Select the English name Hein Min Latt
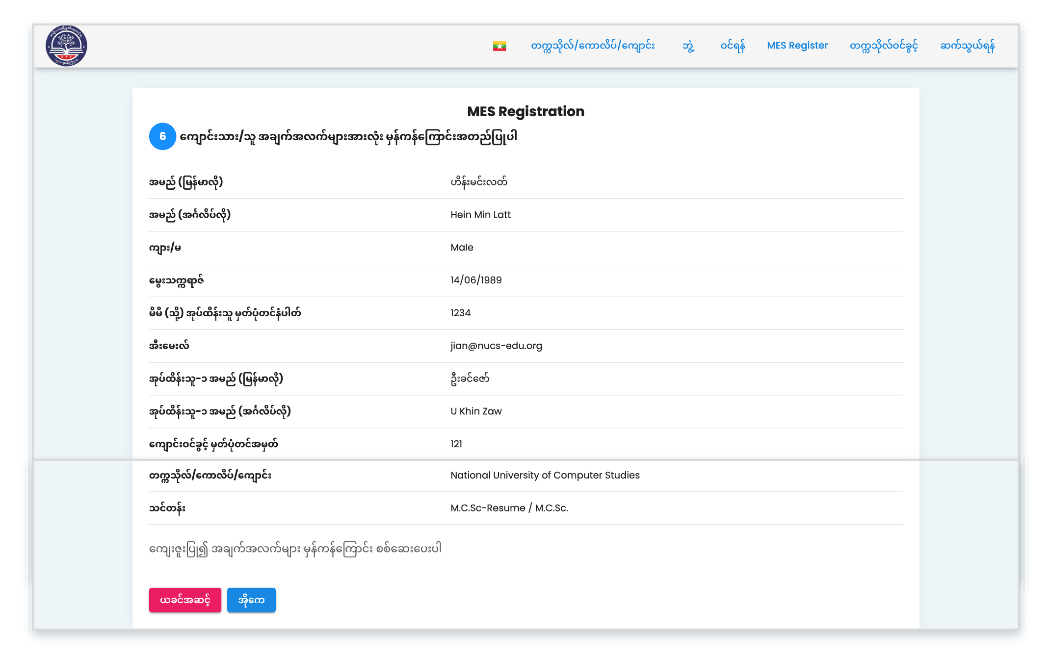The image size is (1050, 657). (480, 215)
